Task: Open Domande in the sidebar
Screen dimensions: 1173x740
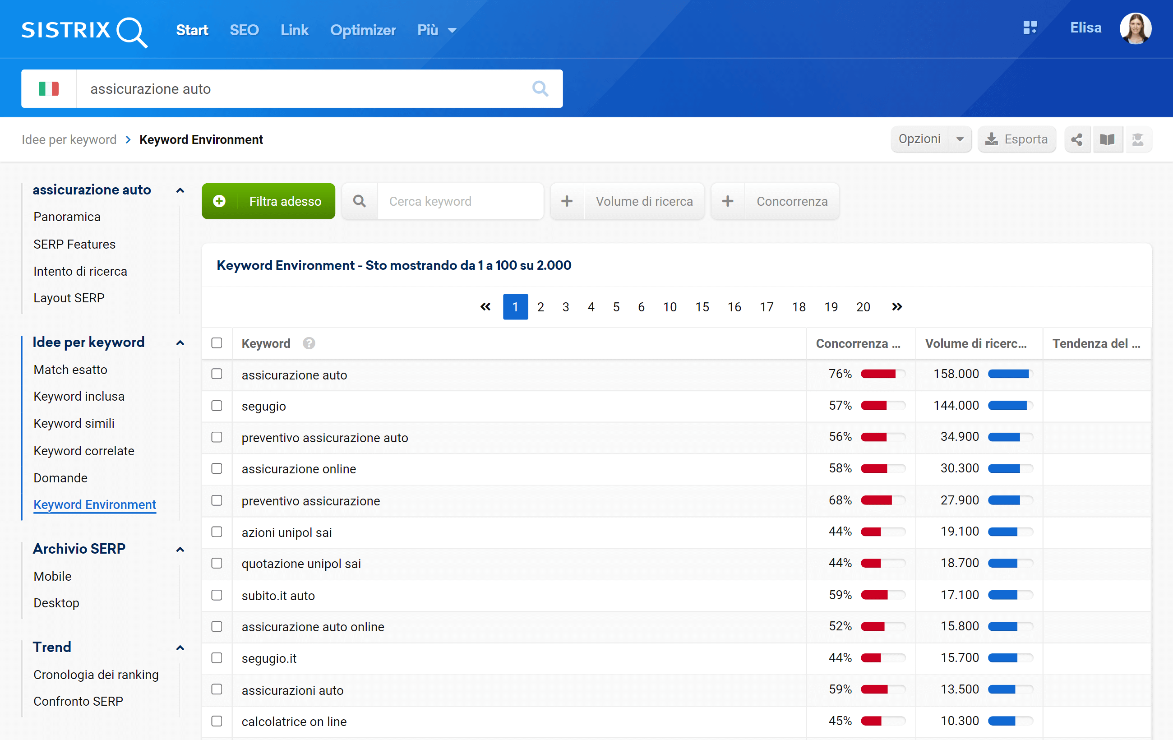Action: (x=60, y=478)
